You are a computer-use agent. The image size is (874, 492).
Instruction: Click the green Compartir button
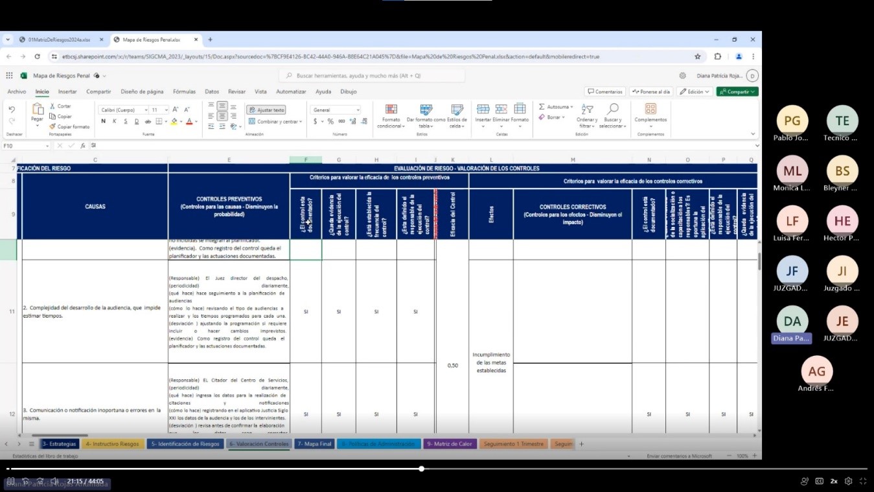coord(737,92)
